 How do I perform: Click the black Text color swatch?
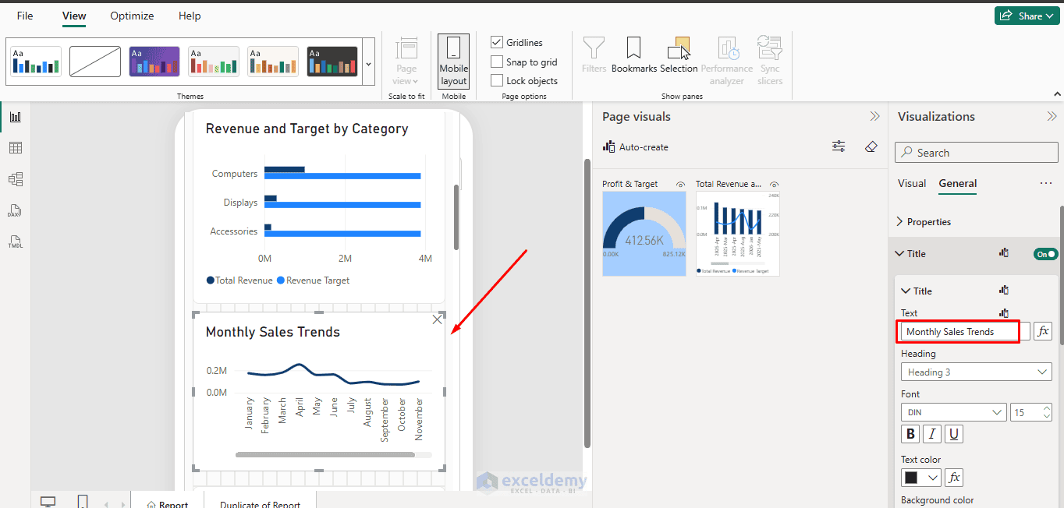coord(911,478)
